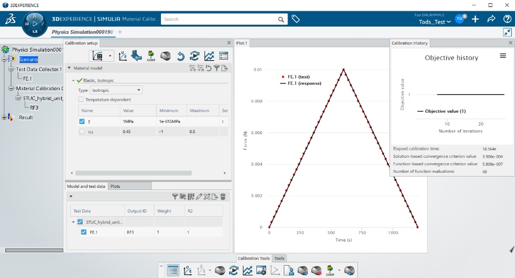Viewport: 515px width, 278px height.
Task: Open the help question mark icon
Action: (507, 19)
